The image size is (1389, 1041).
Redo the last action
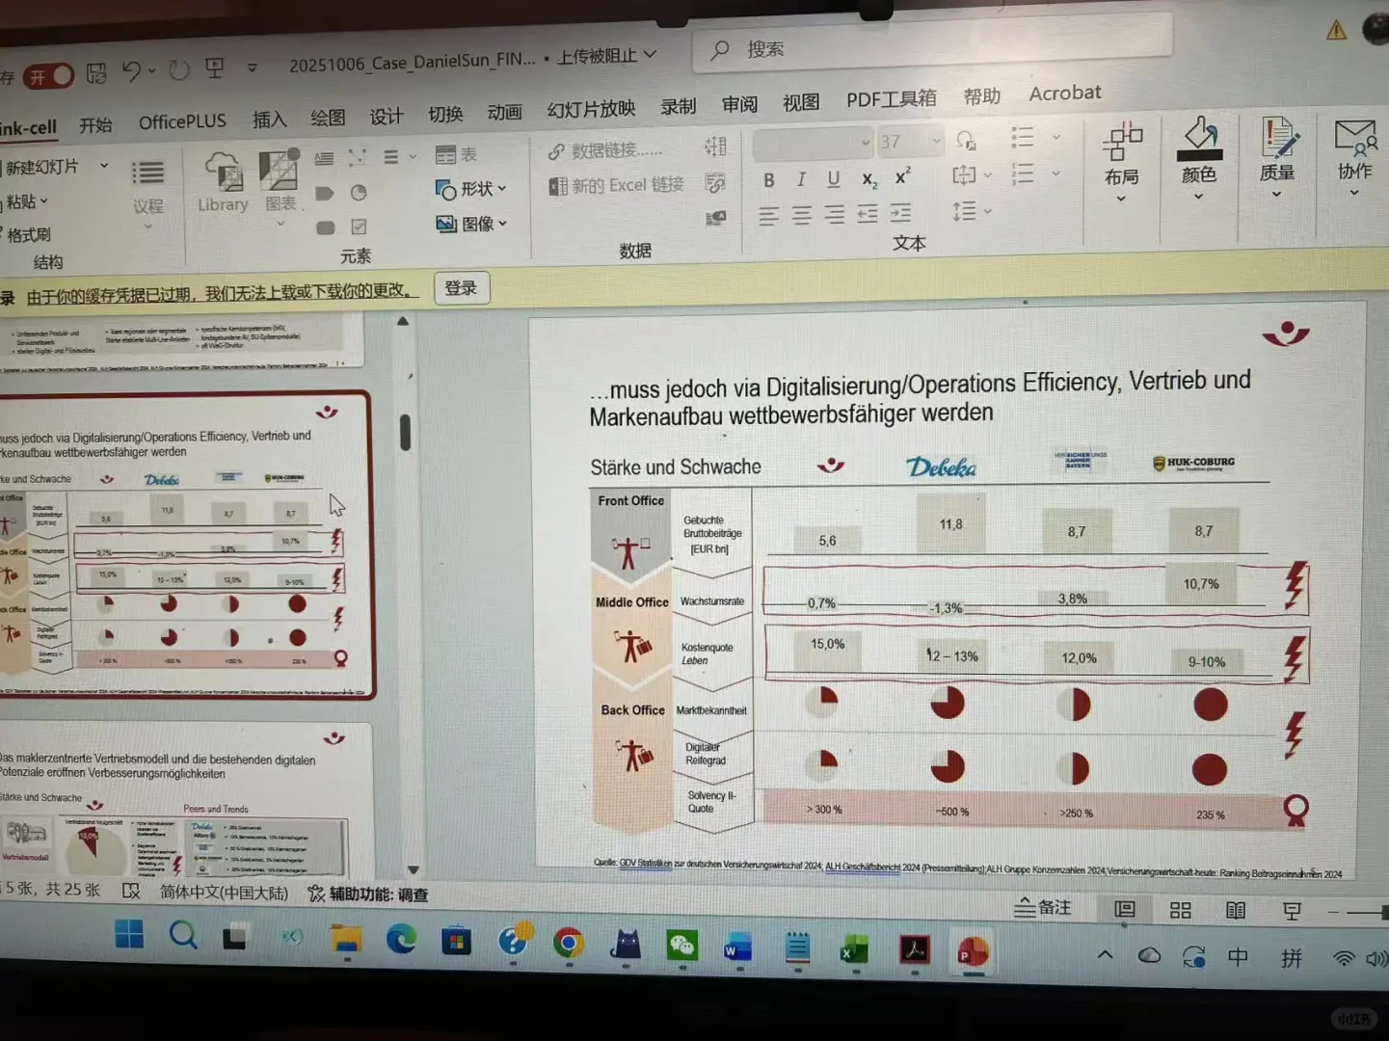point(178,69)
